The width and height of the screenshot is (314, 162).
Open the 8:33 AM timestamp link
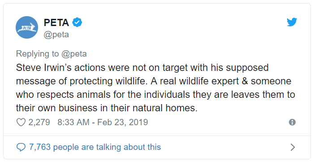click(x=73, y=122)
